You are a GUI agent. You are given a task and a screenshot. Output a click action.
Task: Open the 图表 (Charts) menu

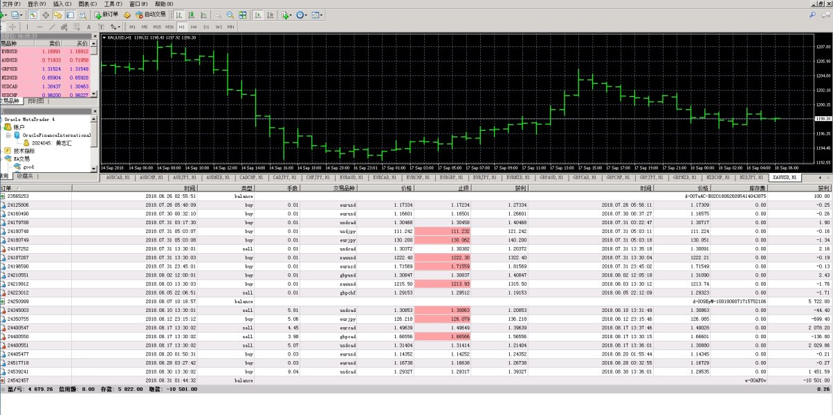(x=88, y=3)
